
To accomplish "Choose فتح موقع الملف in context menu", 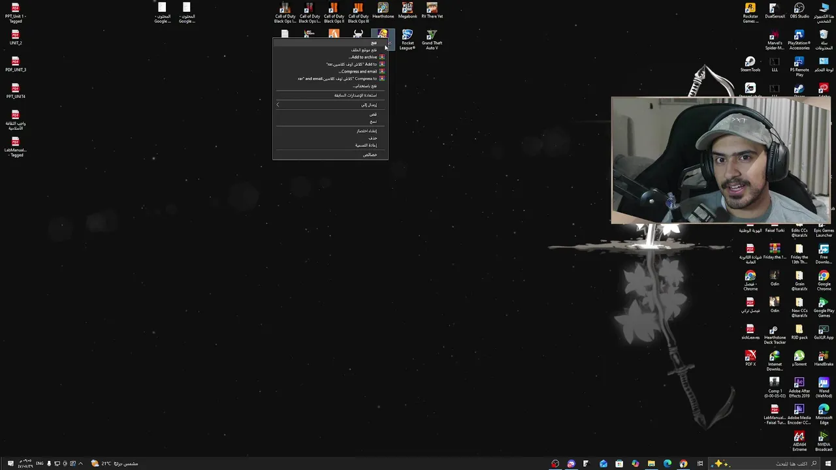I will click(330, 50).
